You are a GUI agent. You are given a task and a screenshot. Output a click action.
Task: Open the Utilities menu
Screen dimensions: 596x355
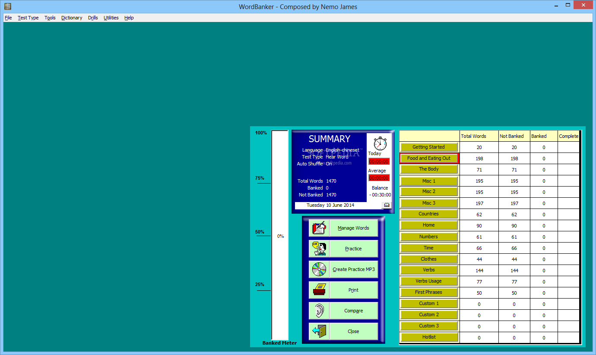(111, 18)
